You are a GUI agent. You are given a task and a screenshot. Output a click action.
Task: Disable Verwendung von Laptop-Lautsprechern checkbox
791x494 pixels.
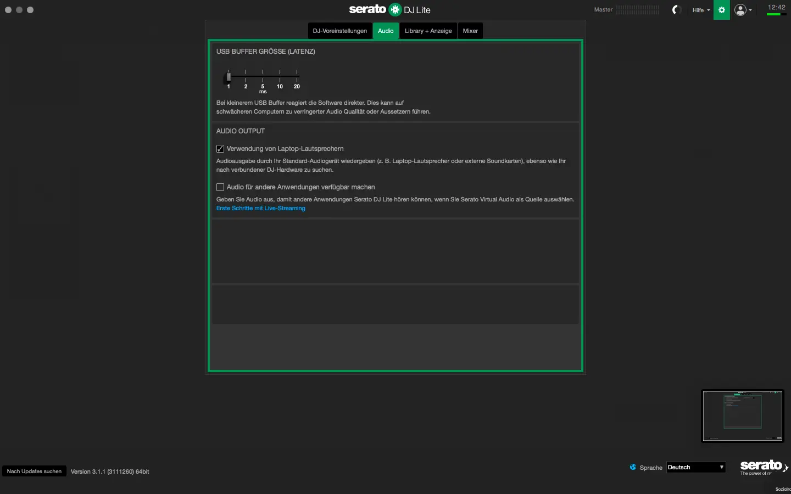[x=220, y=149]
